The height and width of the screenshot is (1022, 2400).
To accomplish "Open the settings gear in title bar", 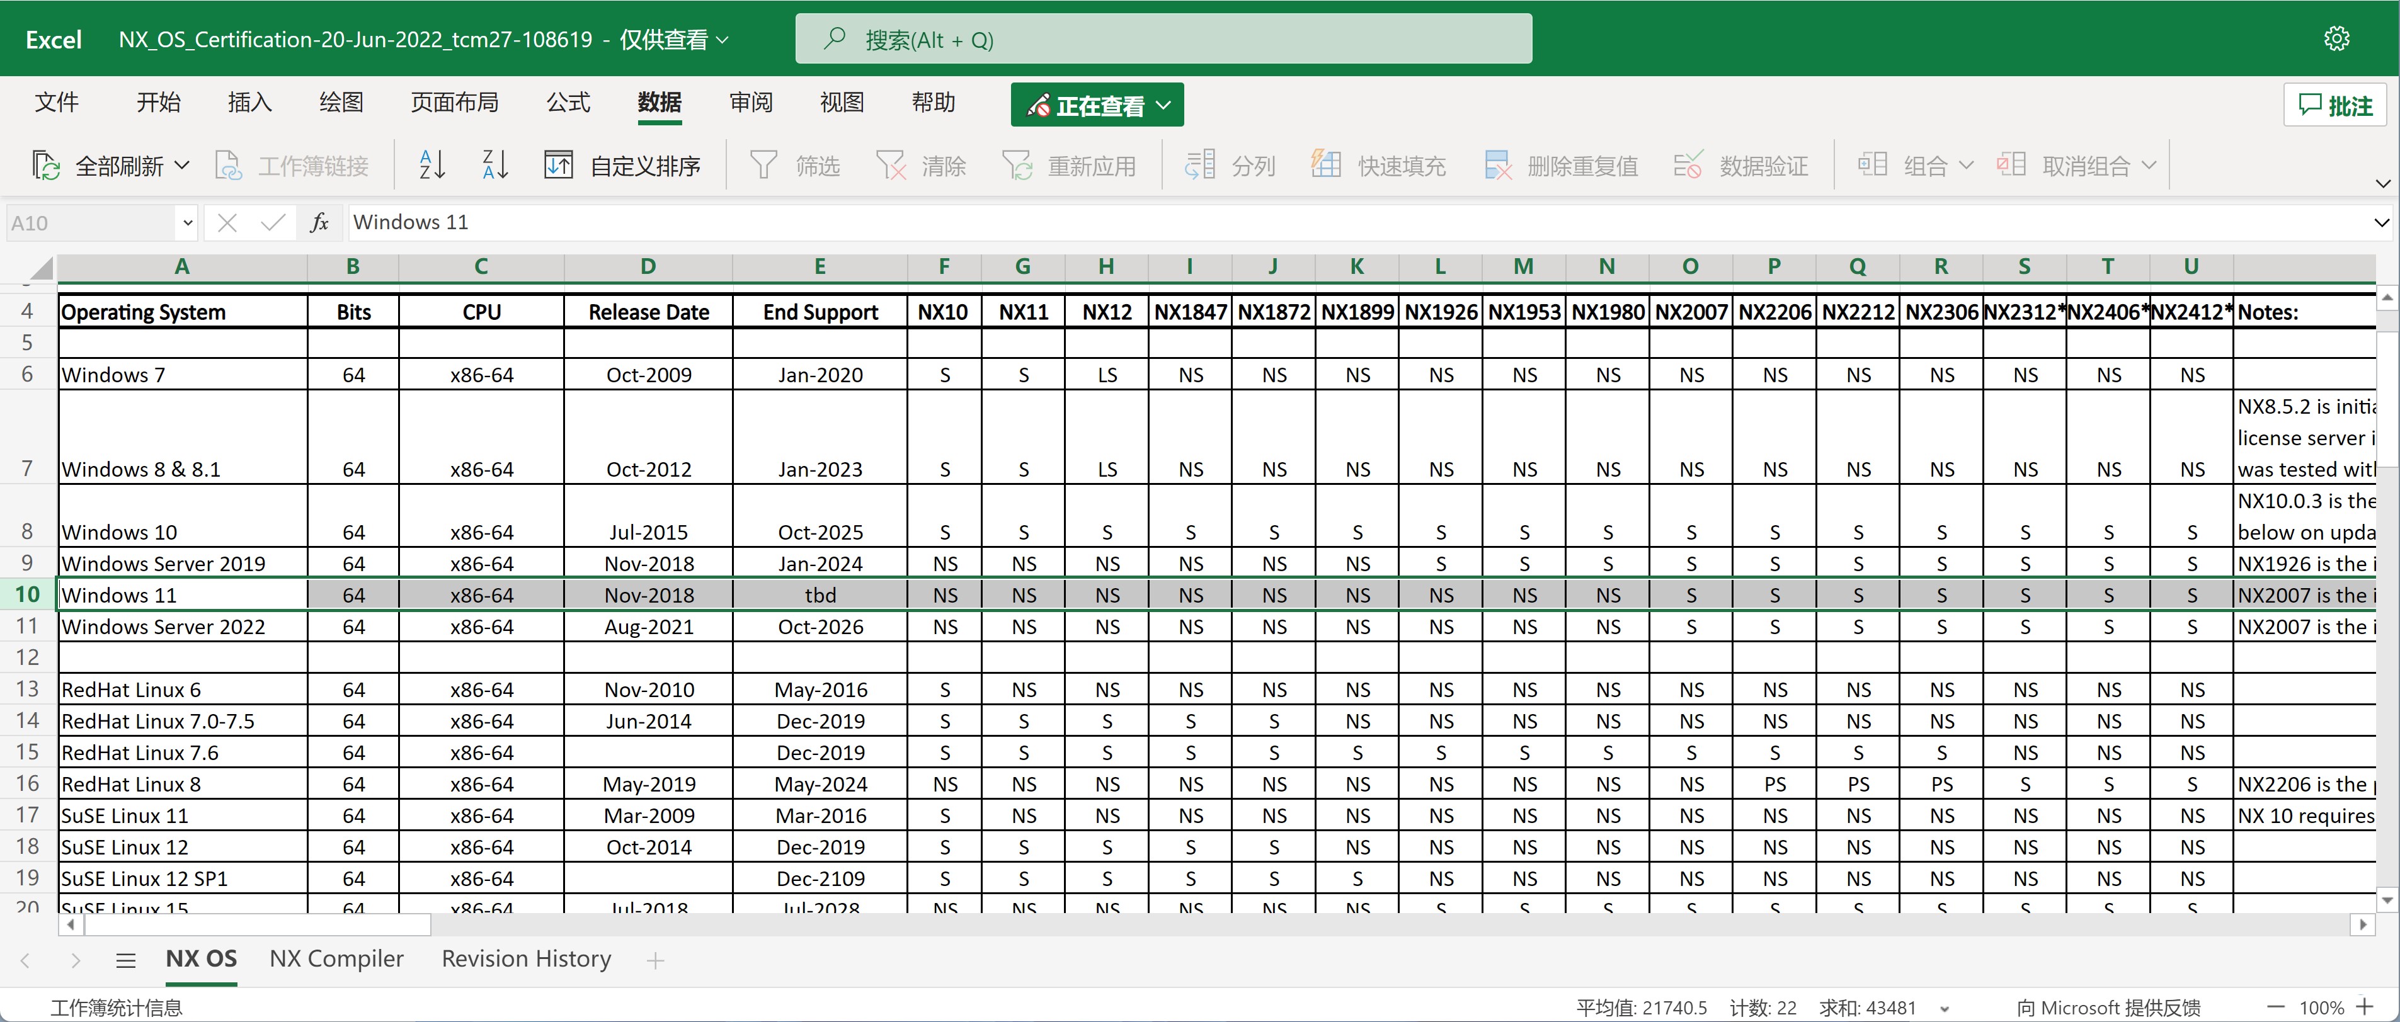I will (x=2336, y=38).
